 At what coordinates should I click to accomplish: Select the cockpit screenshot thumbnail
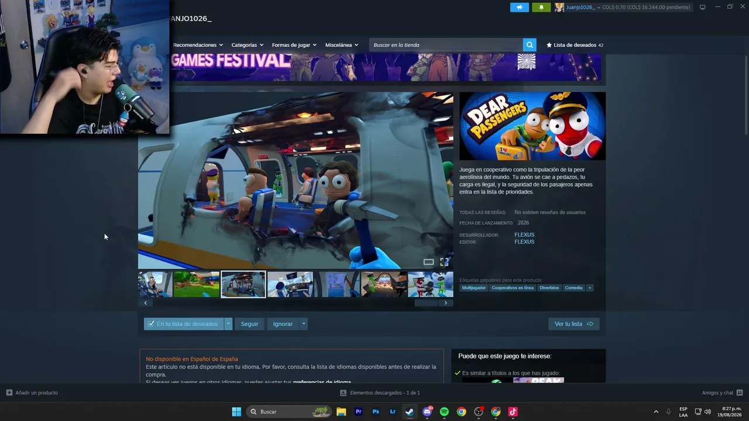tap(290, 284)
